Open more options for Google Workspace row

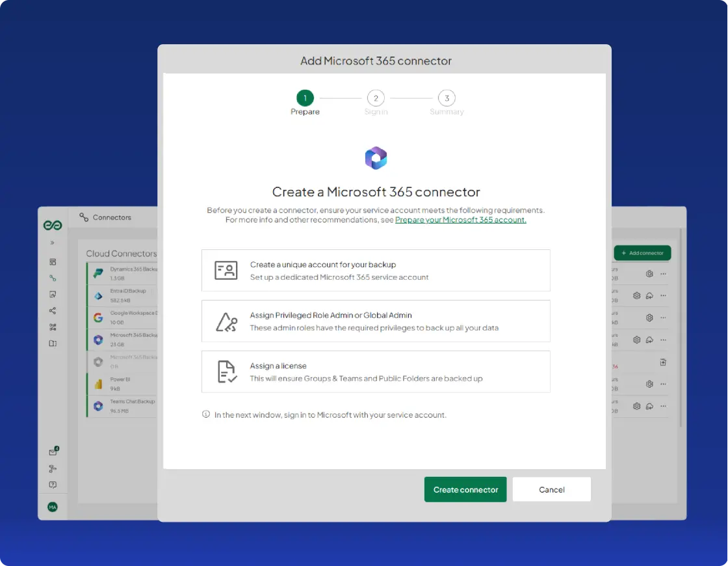click(663, 318)
